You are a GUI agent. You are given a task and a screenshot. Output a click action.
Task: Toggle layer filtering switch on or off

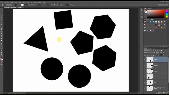(164, 50)
